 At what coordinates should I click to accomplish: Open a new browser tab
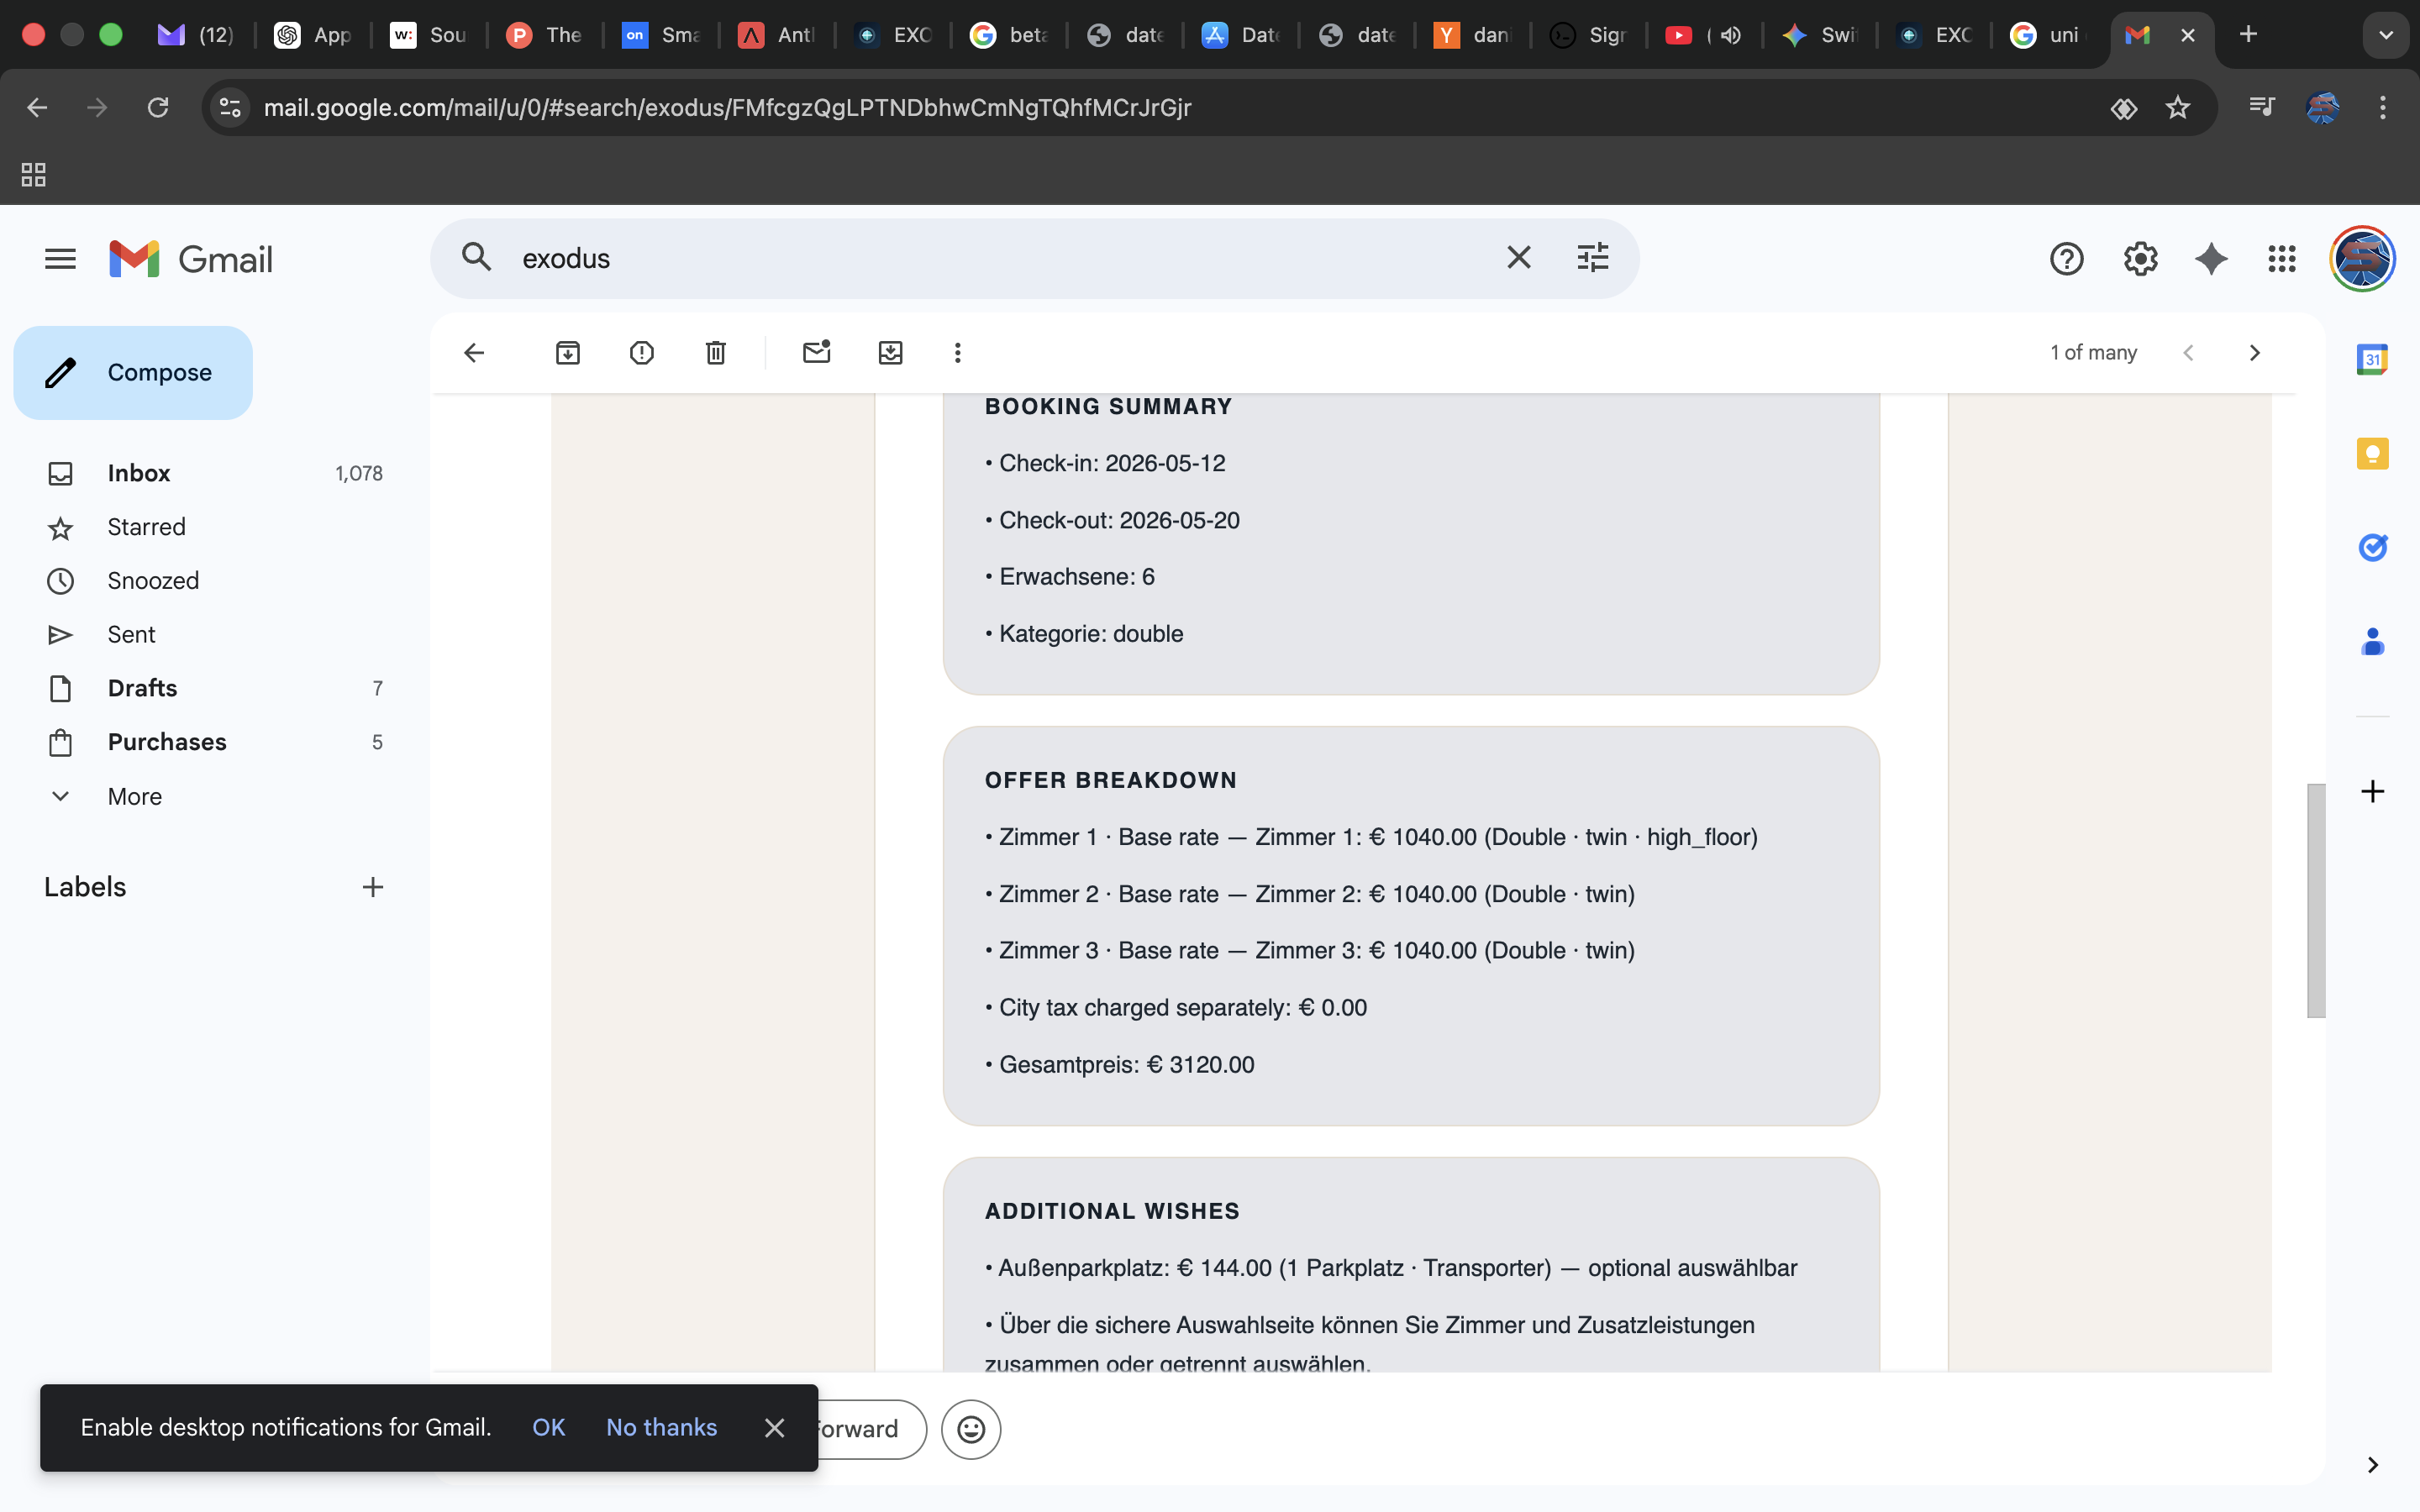click(2248, 35)
